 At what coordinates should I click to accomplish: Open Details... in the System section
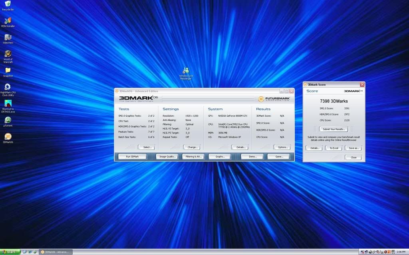pyautogui.click(x=240, y=147)
